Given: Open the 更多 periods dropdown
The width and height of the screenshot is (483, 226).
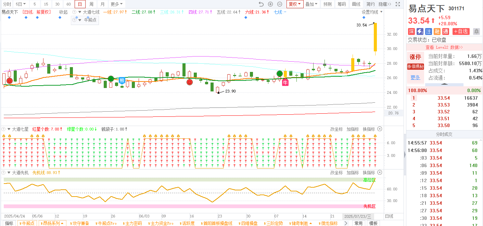Looking at the screenshot, I should click(x=117, y=4).
